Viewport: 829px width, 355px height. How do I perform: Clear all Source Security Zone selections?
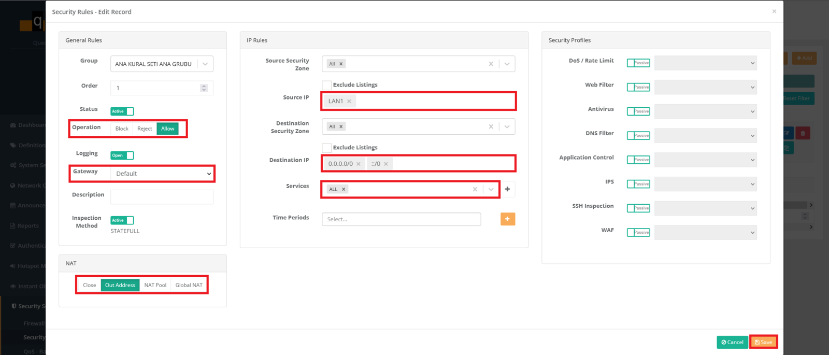(x=491, y=64)
